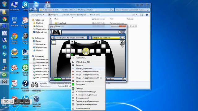
Task: Choose 4-позиционная Диагональ menu item
Action: [88, 95]
